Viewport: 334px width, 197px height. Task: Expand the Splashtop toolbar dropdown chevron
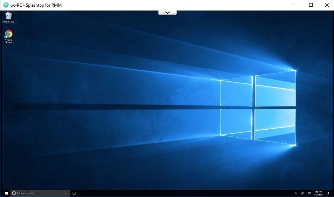tap(168, 13)
